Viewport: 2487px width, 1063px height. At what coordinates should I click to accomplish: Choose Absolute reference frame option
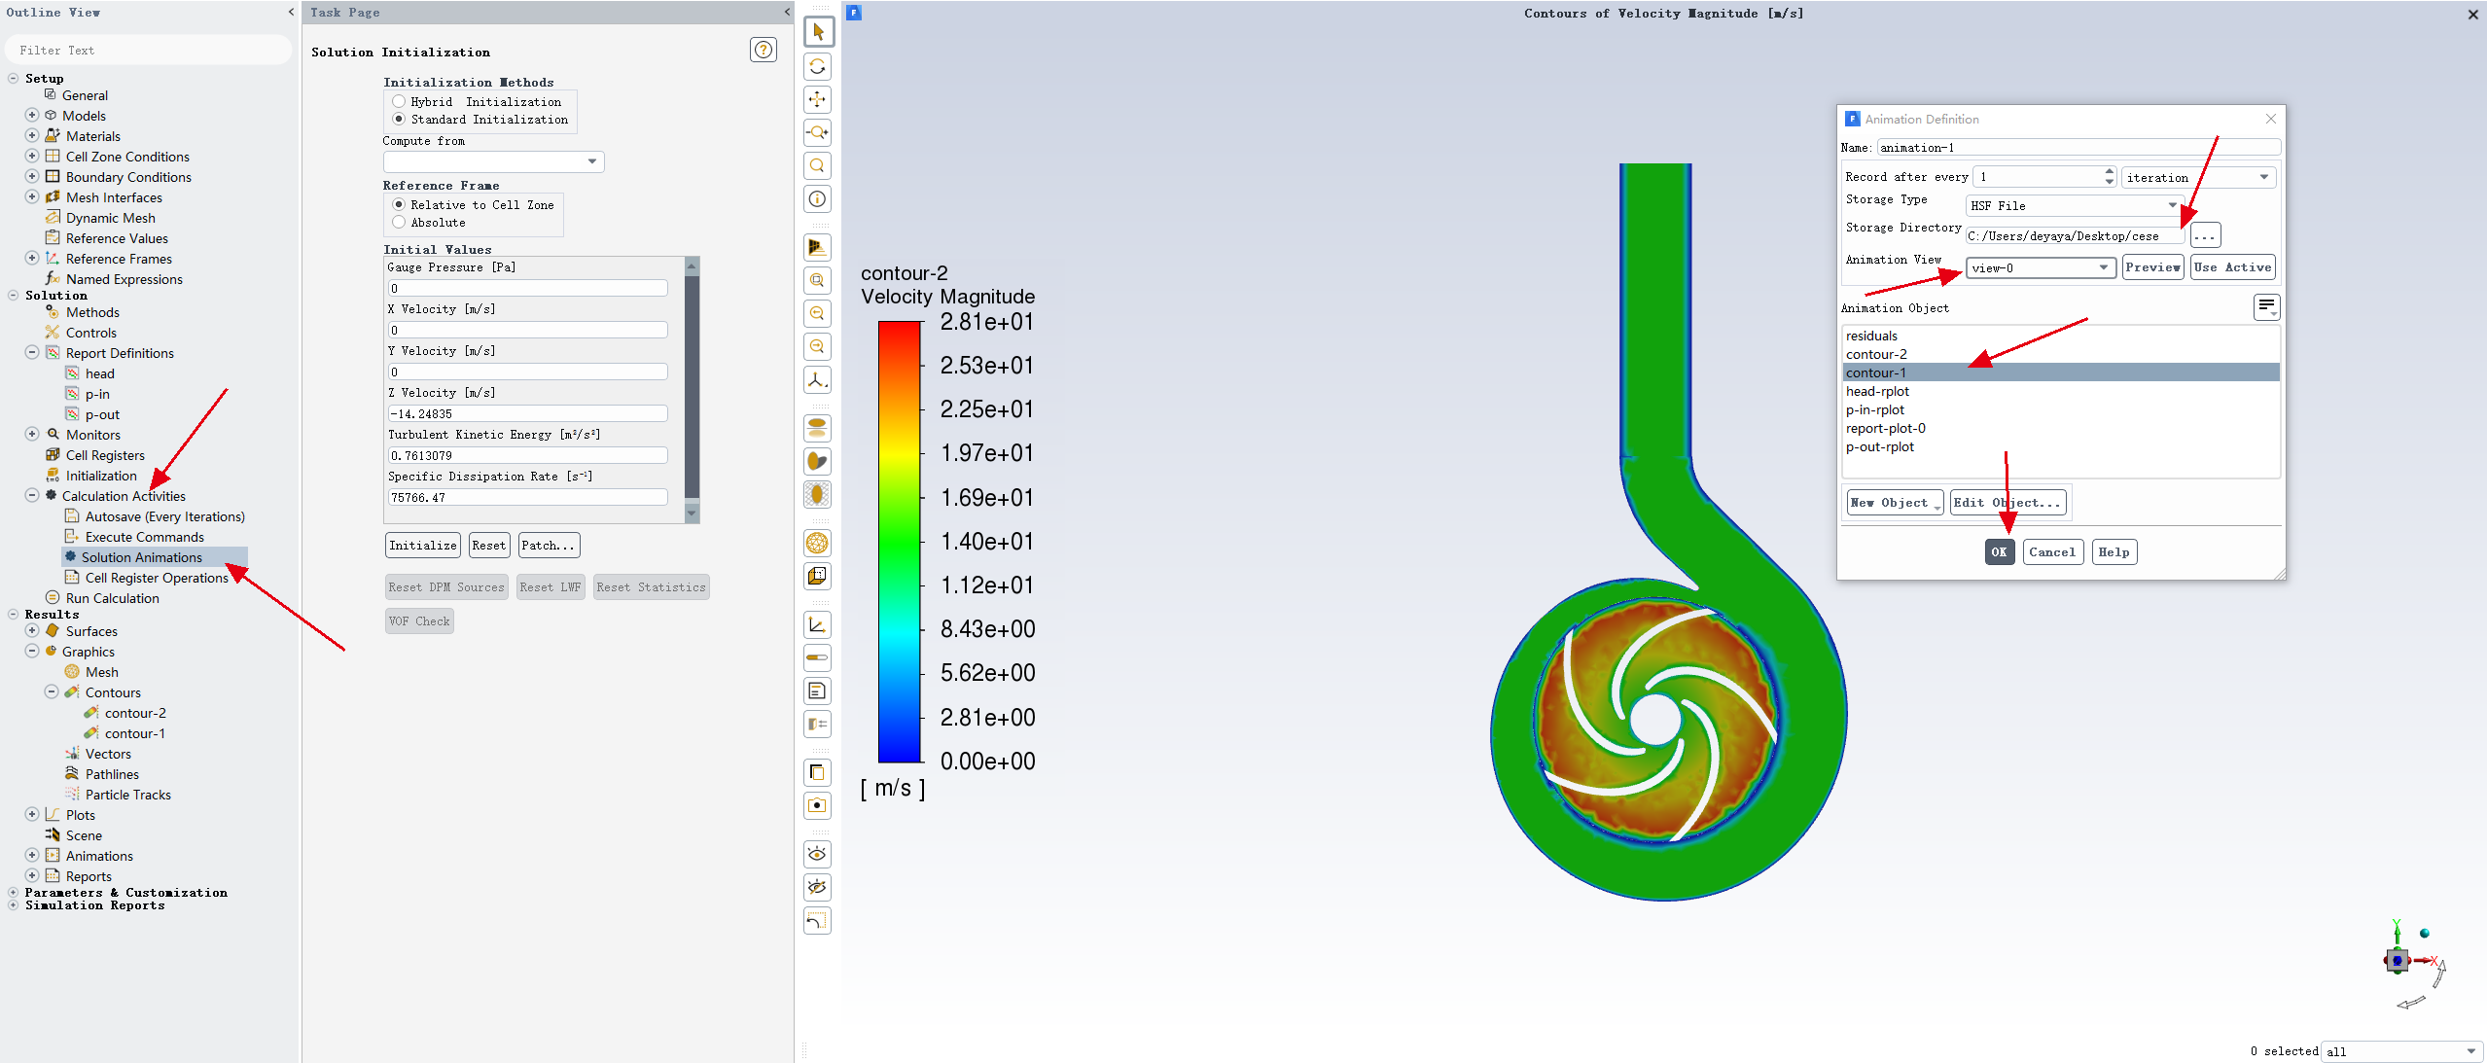(x=399, y=222)
